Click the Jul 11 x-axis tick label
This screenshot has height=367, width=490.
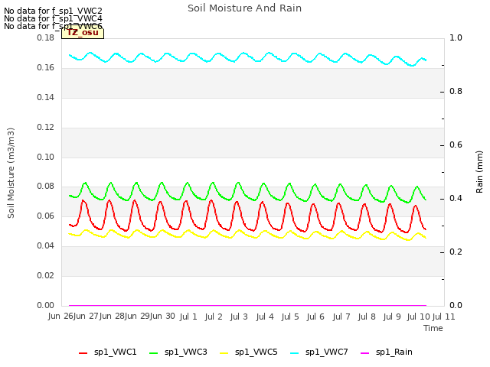tap(443, 317)
